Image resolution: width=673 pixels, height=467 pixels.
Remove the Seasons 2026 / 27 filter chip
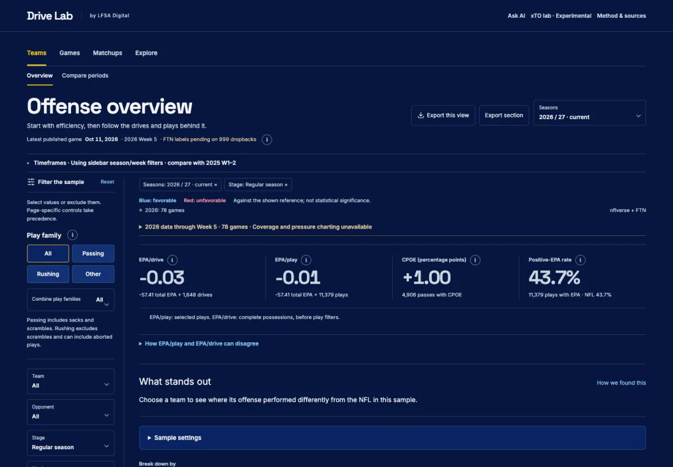(215, 185)
